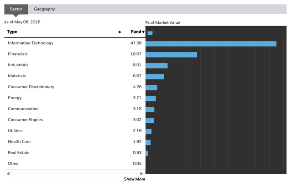Click the 2.19 fund value
This screenshot has width=292, height=181.
[x=137, y=131]
